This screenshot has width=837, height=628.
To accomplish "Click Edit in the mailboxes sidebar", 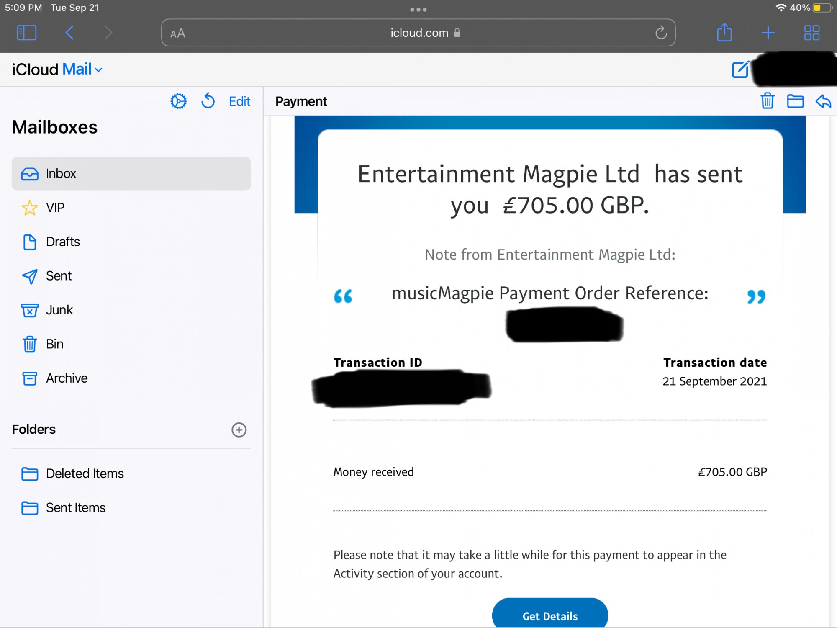I will coord(239,101).
